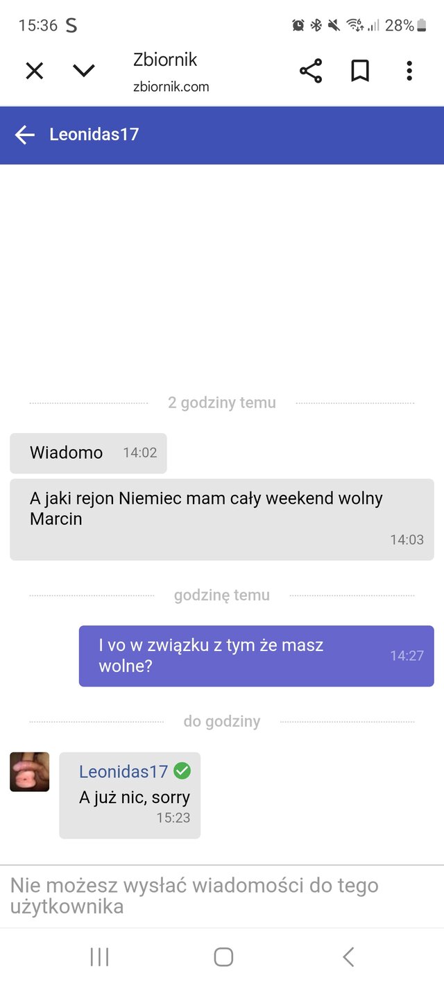Tap the purple sent message bubble
444x987 pixels.
point(257,656)
